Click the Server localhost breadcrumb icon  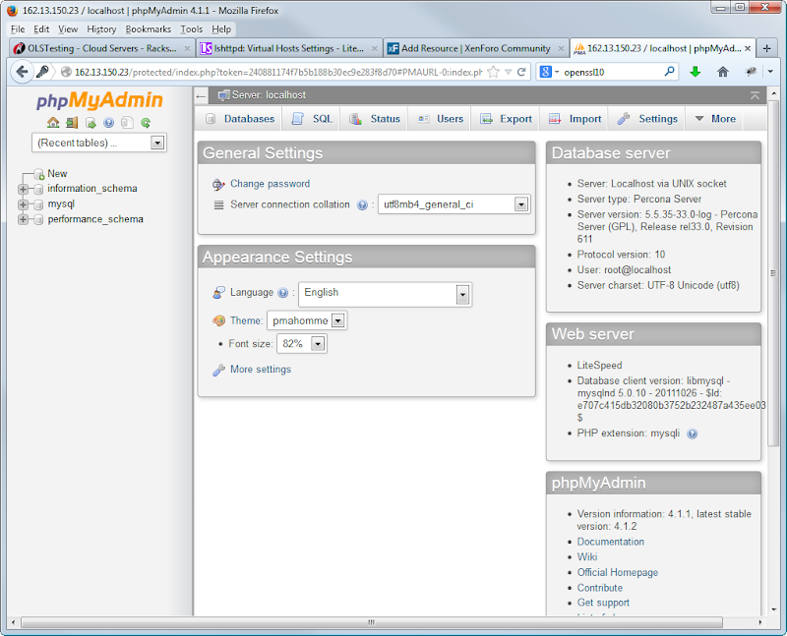pyautogui.click(x=224, y=94)
